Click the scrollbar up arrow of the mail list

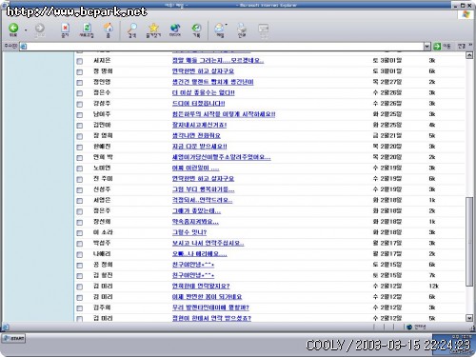469,55
